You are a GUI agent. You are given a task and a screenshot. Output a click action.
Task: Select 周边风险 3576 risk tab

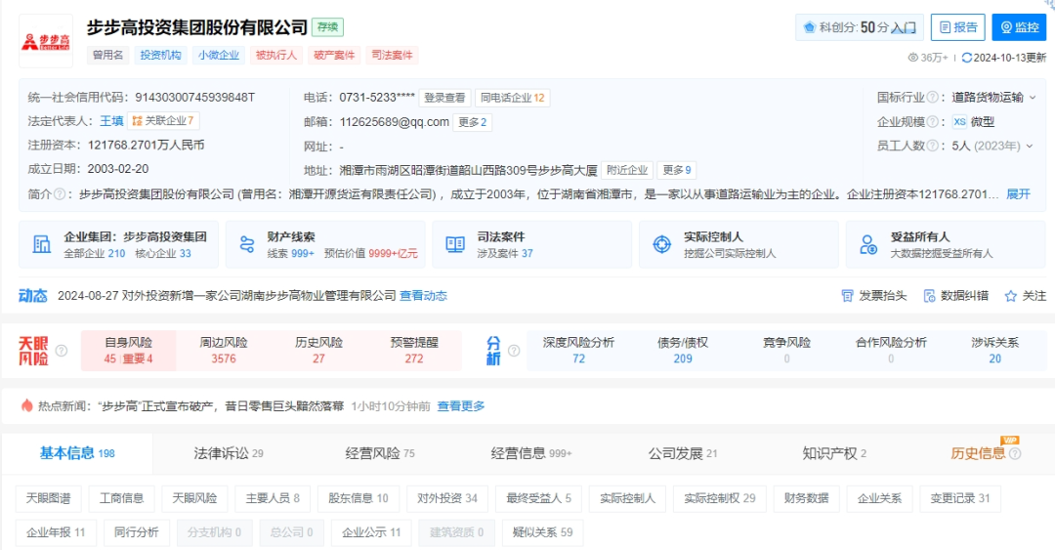click(x=224, y=350)
